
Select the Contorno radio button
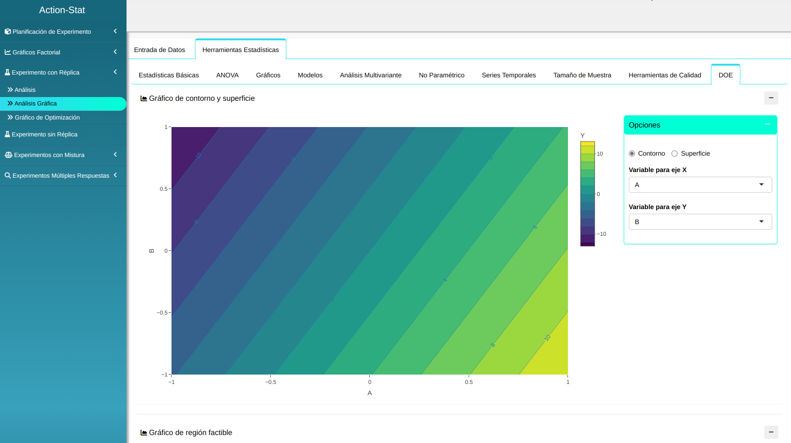[x=632, y=154]
